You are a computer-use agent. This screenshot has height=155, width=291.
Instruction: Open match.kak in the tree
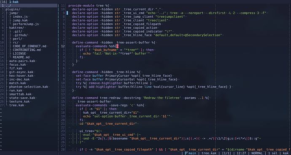(x=17, y=83)
